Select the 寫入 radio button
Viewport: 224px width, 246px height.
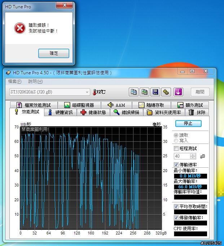coord(176,141)
